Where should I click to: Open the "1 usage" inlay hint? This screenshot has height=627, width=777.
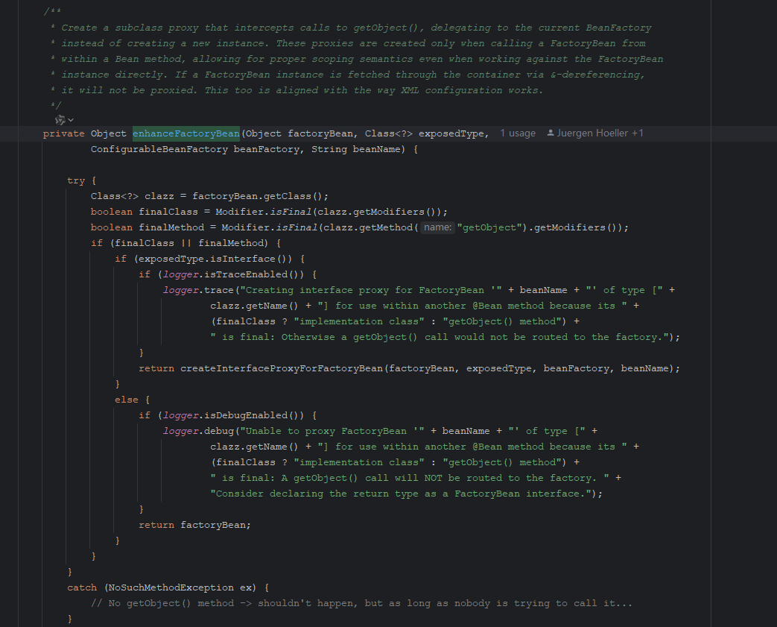pos(518,133)
